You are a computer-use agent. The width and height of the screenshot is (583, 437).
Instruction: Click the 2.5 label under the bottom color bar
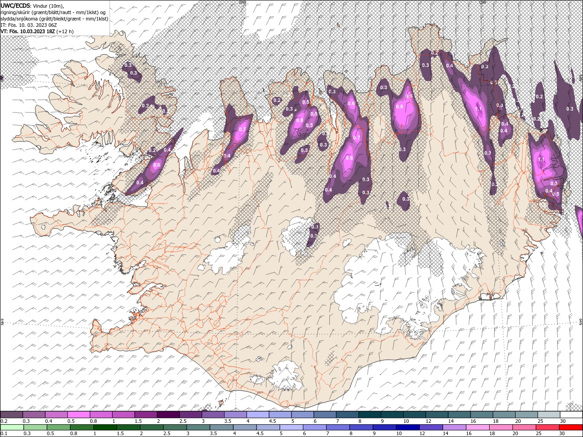(x=167, y=433)
